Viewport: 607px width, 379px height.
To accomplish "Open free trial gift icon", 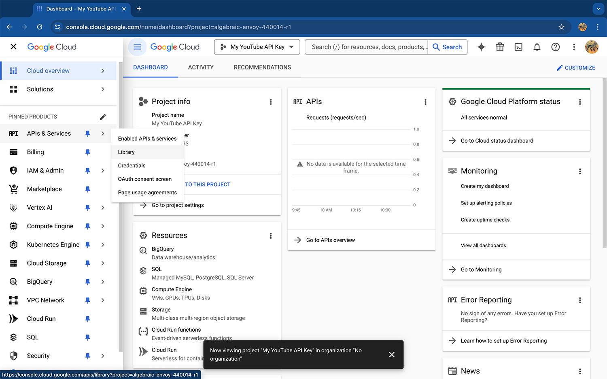I will 500,47.
